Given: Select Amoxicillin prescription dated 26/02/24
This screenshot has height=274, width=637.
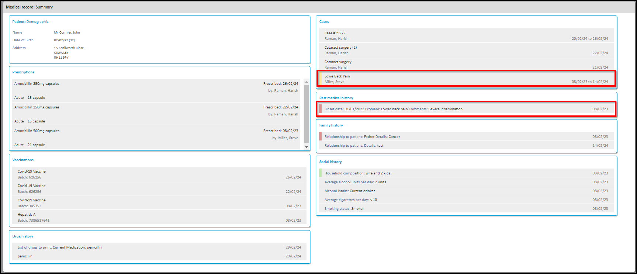Looking at the screenshot, I should [x=37, y=84].
